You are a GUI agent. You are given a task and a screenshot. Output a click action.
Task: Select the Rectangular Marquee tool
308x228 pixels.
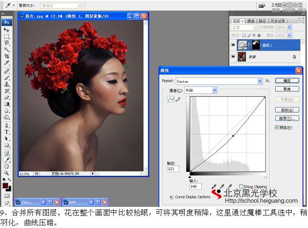pyautogui.click(x=6, y=36)
